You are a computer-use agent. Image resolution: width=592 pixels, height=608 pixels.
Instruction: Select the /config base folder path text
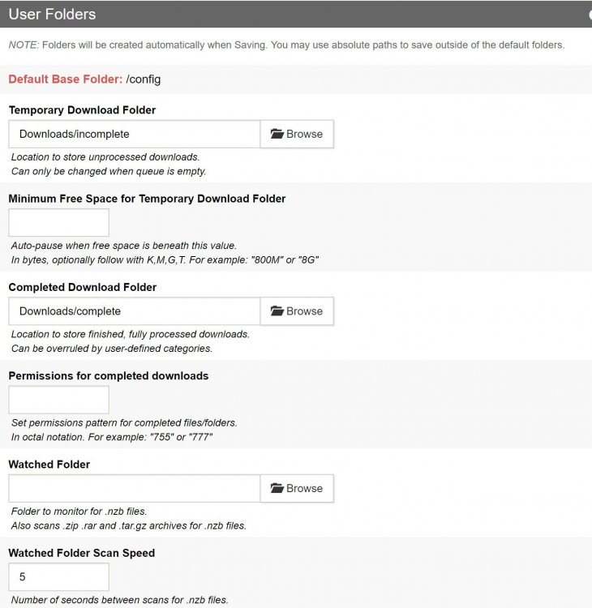(144, 79)
